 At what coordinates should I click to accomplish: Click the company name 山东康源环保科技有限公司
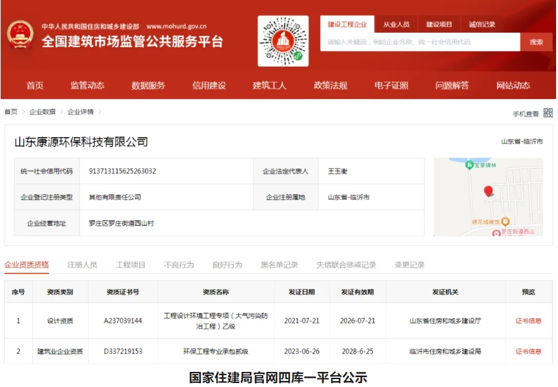[81, 142]
